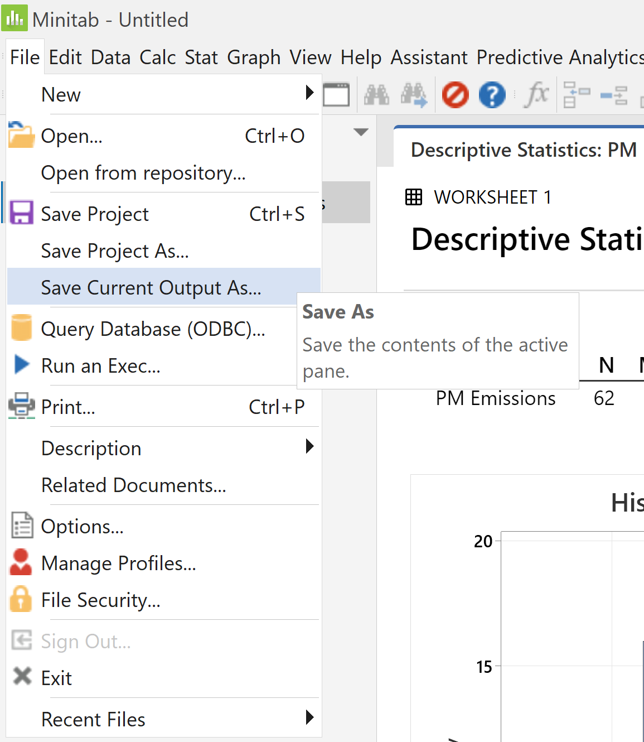Click the toolbar icon with right-pointing arrow boxes
Screen dimensions: 644x742
click(614, 94)
